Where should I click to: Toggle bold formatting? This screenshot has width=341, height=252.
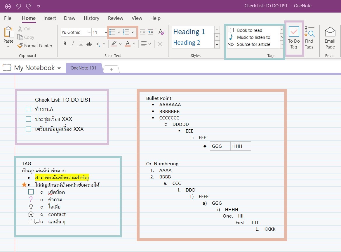point(65,44)
